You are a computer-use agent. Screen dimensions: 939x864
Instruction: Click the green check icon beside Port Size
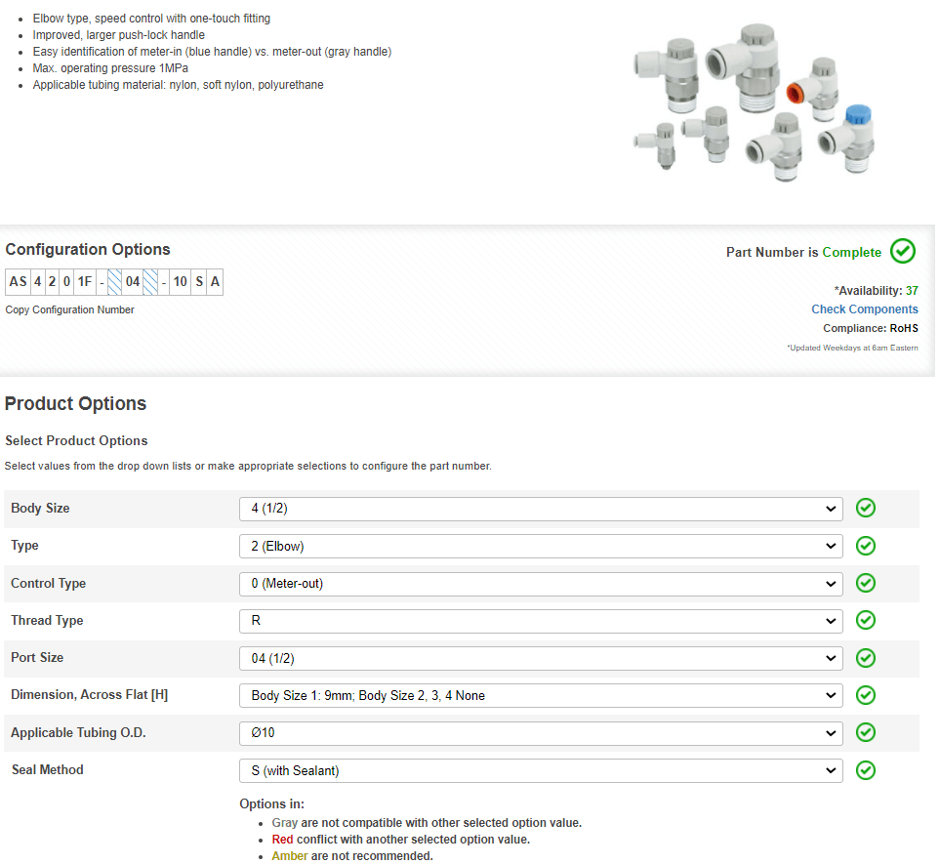tap(865, 658)
